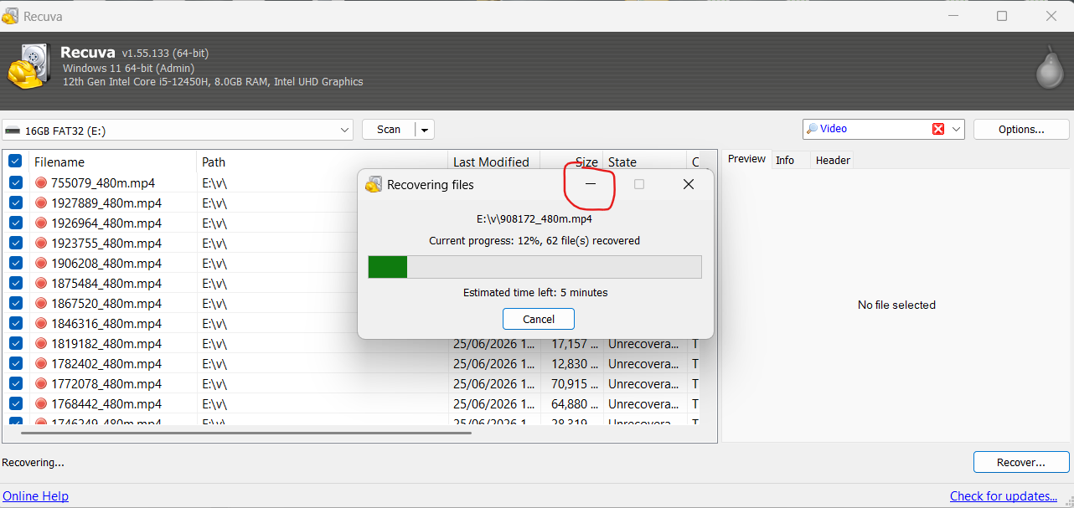
Task: Click the 12,830 size cell
Action: pyautogui.click(x=574, y=363)
